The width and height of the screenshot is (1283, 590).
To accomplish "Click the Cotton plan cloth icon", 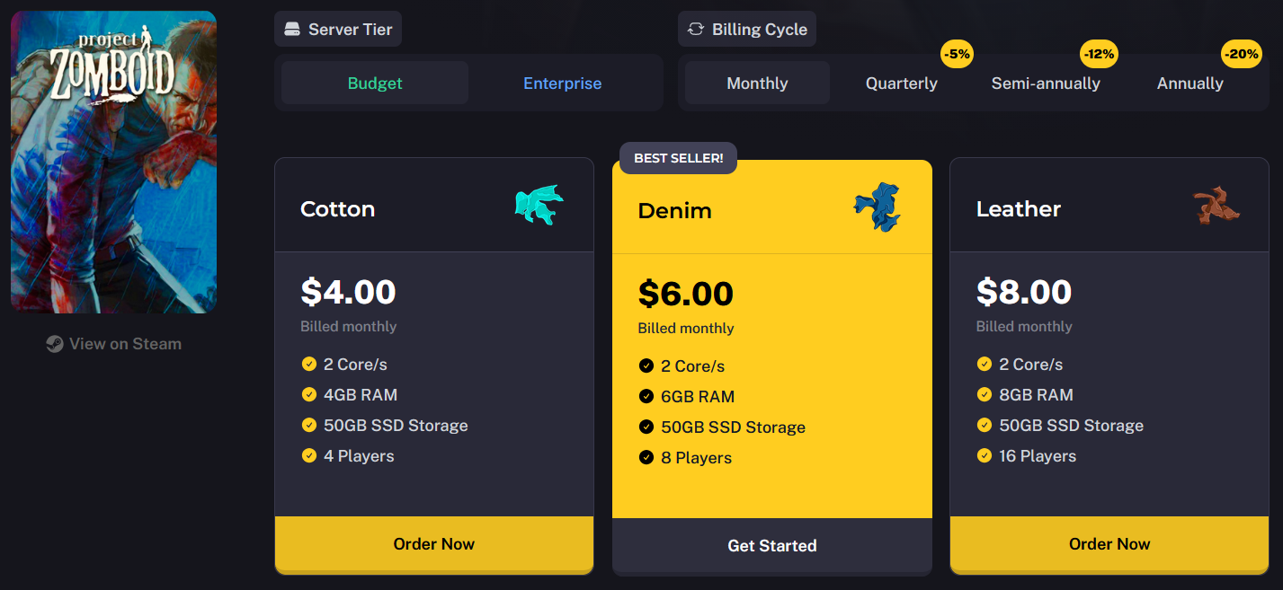I will pyautogui.click(x=539, y=206).
